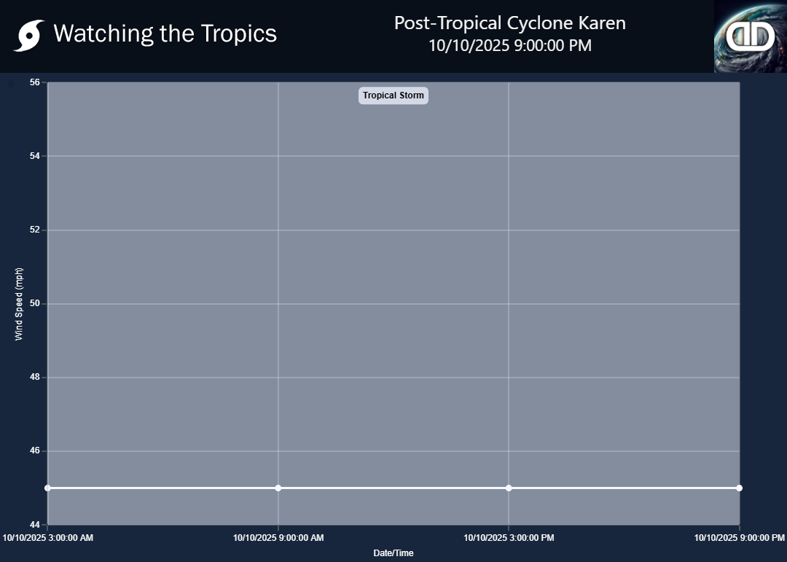Select the data point at 3:00:00 AM
787x562 pixels.
pos(48,488)
